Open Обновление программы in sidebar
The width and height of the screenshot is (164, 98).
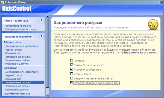[x=19, y=26]
